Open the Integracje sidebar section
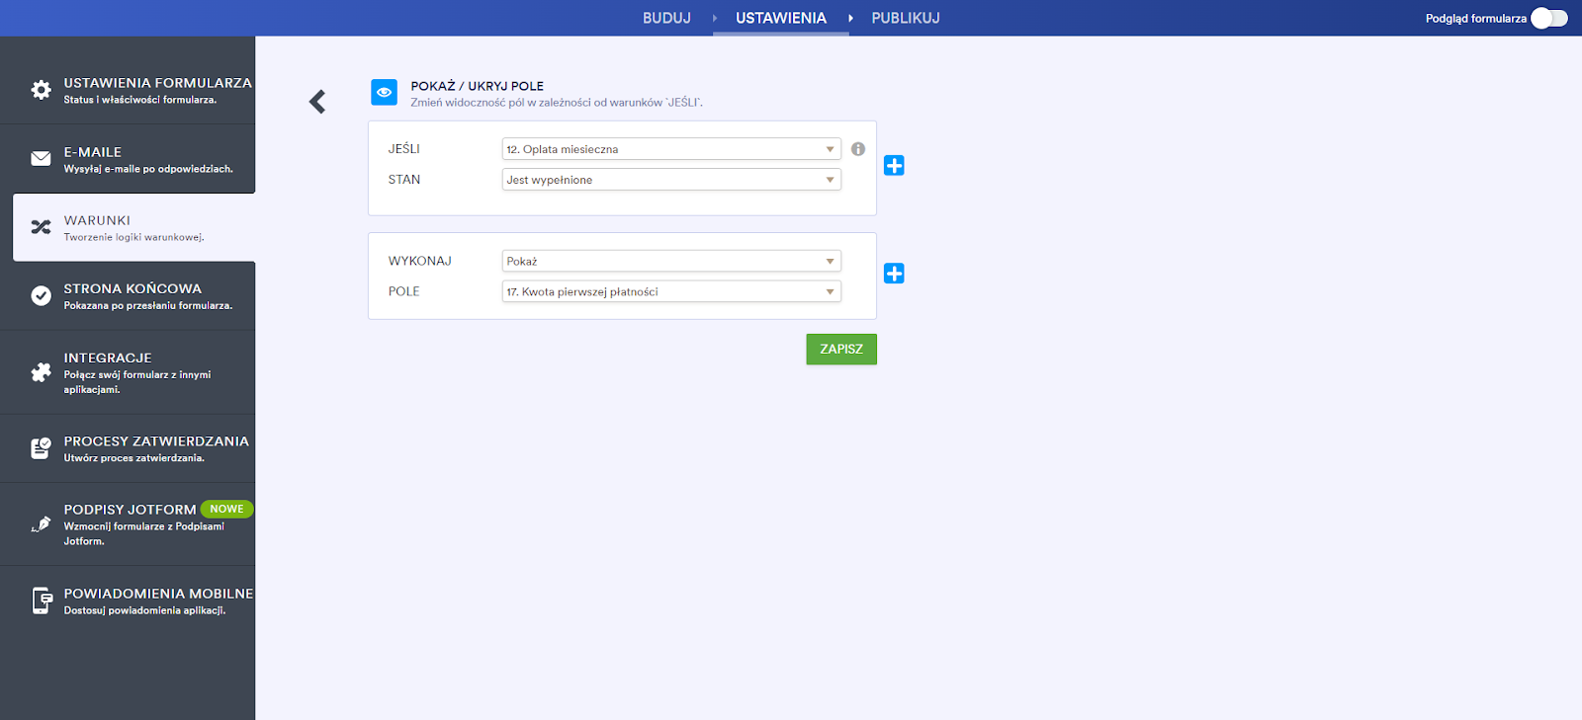 (x=128, y=372)
